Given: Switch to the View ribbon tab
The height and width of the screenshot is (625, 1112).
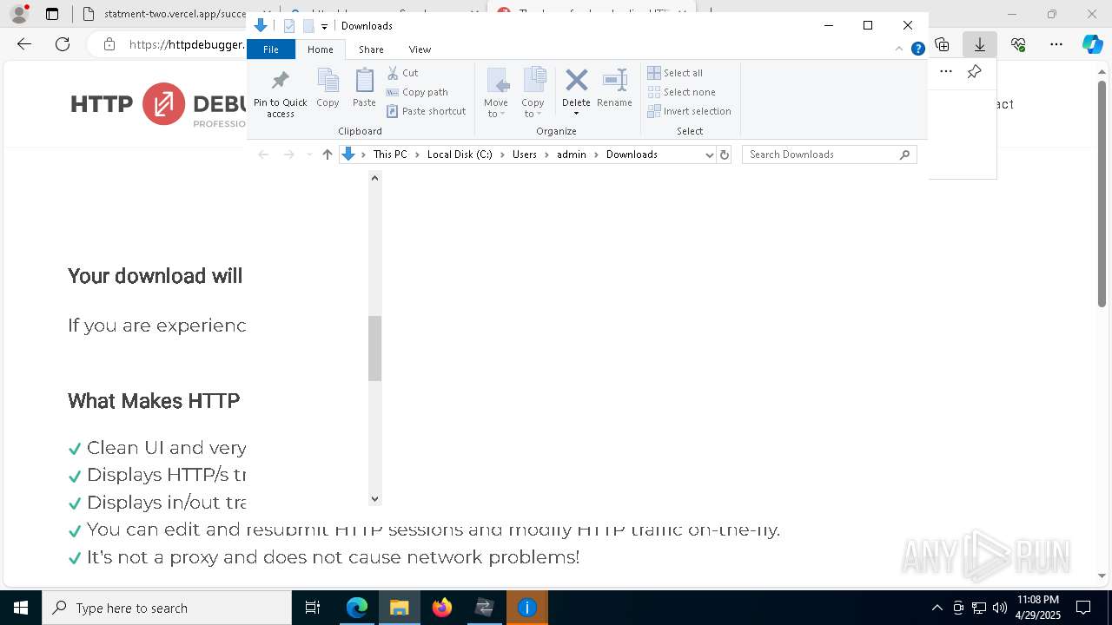Looking at the screenshot, I should [420, 49].
